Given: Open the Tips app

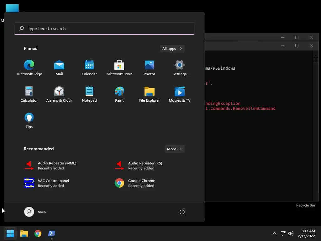Looking at the screenshot, I should tap(29, 121).
